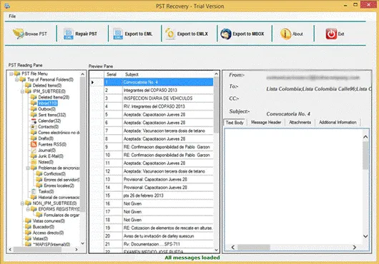Click inside the Text Body content area
This screenshot has width=379, height=264.
coord(293,186)
